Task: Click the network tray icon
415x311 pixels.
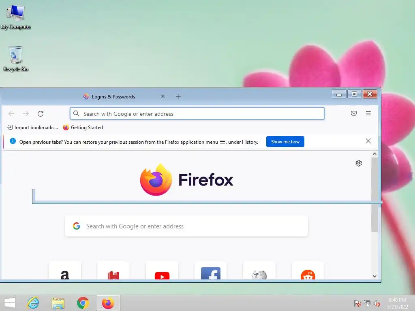Action: pyautogui.click(x=367, y=303)
